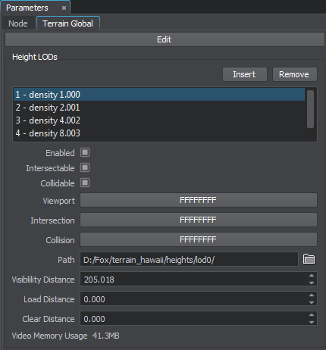Remove the selected height LOD
The height and width of the screenshot is (350, 326).
(x=294, y=74)
